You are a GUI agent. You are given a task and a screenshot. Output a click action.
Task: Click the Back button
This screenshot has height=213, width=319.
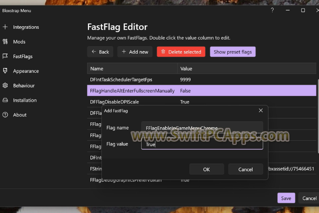[100, 52]
